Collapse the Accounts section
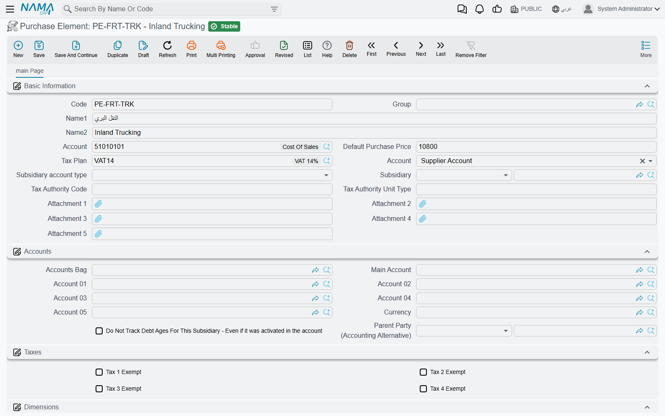The image size is (665, 416). (647, 252)
